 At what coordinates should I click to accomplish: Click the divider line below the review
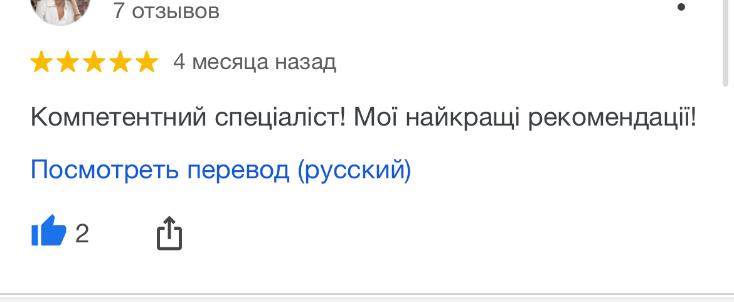pyautogui.click(x=367, y=294)
